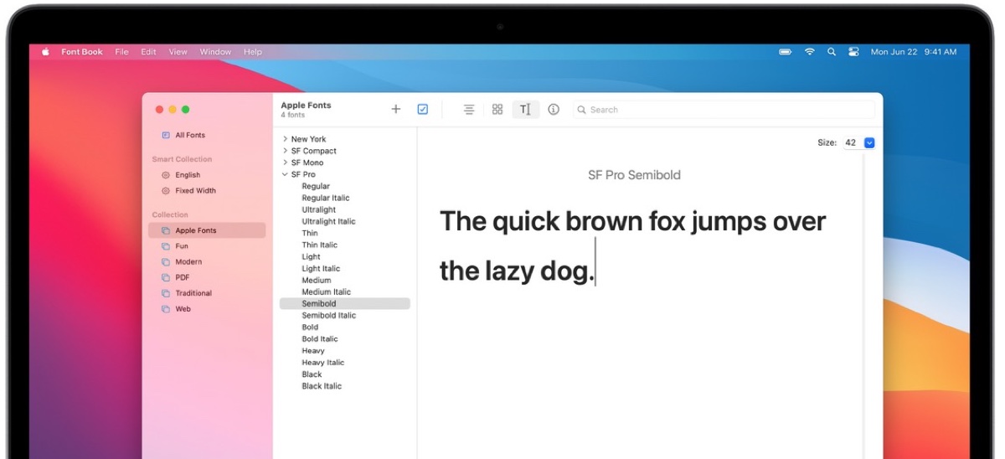Image resolution: width=1005 pixels, height=459 pixels.
Task: Select Black Italic typeface
Action: click(x=322, y=385)
